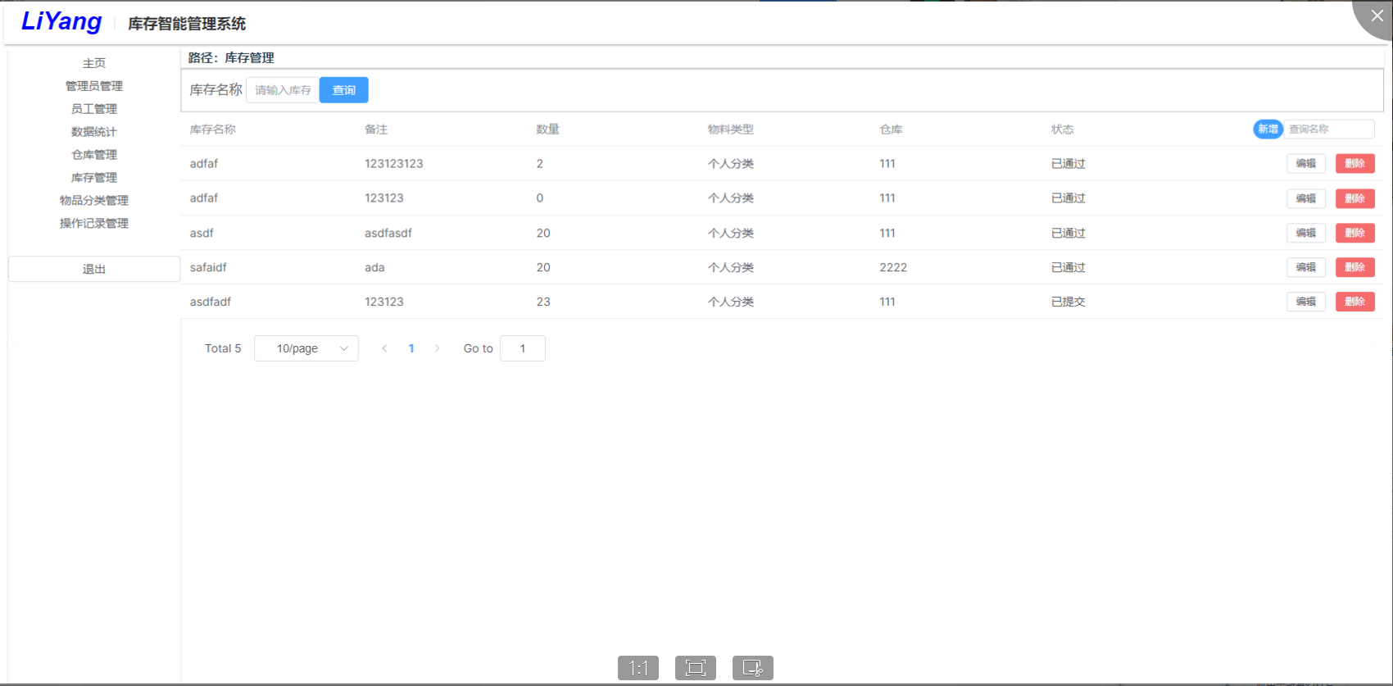Edit the safaidf row
Screen dimensions: 1393x686
[x=1306, y=267]
